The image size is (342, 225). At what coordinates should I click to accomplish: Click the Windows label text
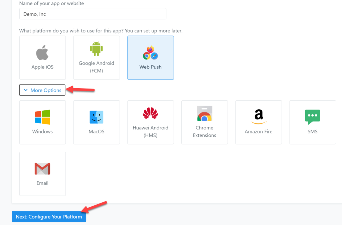(x=42, y=131)
